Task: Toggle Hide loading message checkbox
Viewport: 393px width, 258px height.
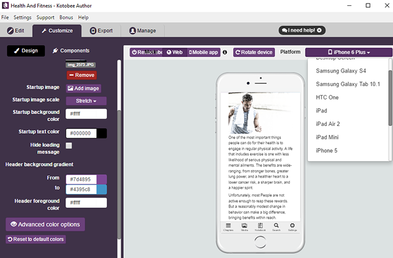Action: [69, 145]
